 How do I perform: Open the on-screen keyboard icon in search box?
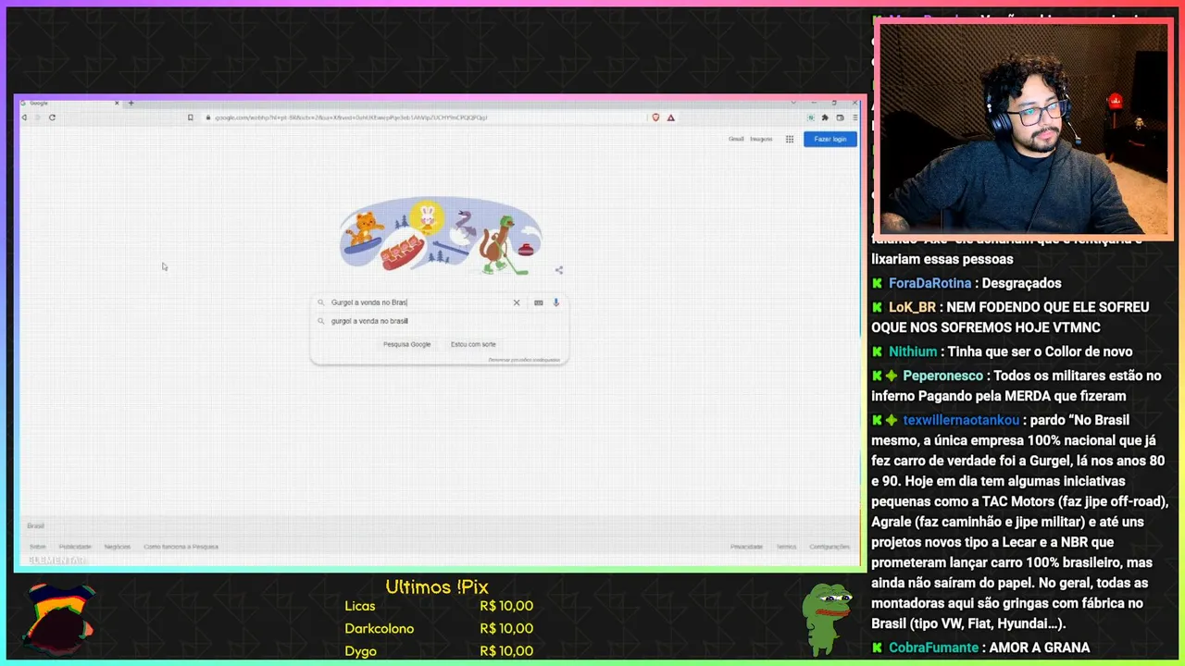(x=538, y=302)
